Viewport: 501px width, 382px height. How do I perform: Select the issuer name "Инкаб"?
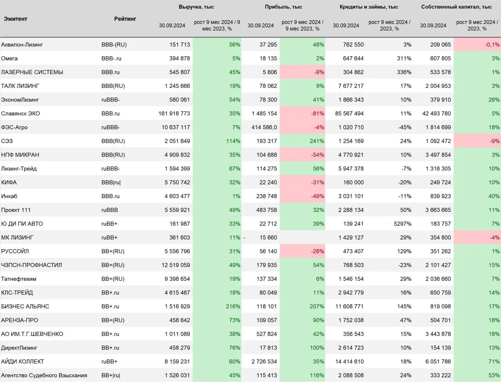tap(9, 196)
